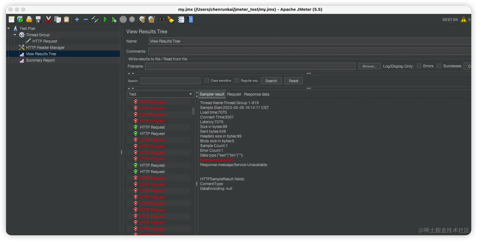The height and width of the screenshot is (241, 477).
Task: Click the Test Plan flask icon
Action: (15, 29)
